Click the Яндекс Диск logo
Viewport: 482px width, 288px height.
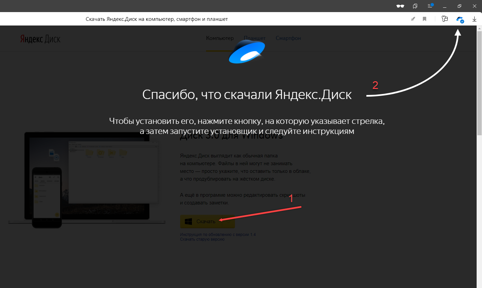pos(40,39)
